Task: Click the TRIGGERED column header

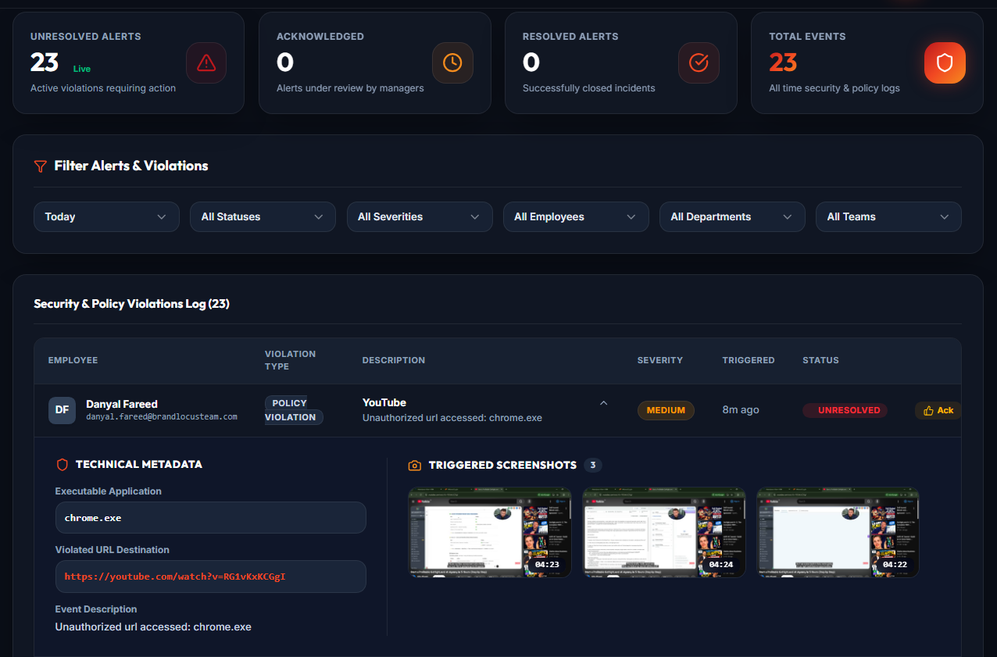Action: (x=749, y=360)
